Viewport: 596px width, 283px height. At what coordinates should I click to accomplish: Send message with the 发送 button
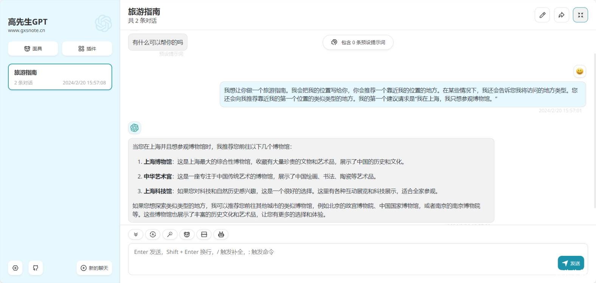pos(571,263)
